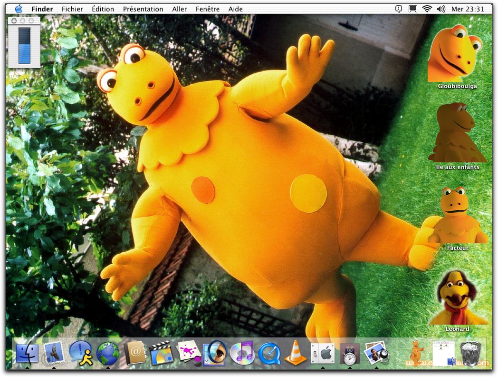This screenshot has width=498, height=377.
Task: Select the Facteur desktop icon
Action: tap(457, 215)
